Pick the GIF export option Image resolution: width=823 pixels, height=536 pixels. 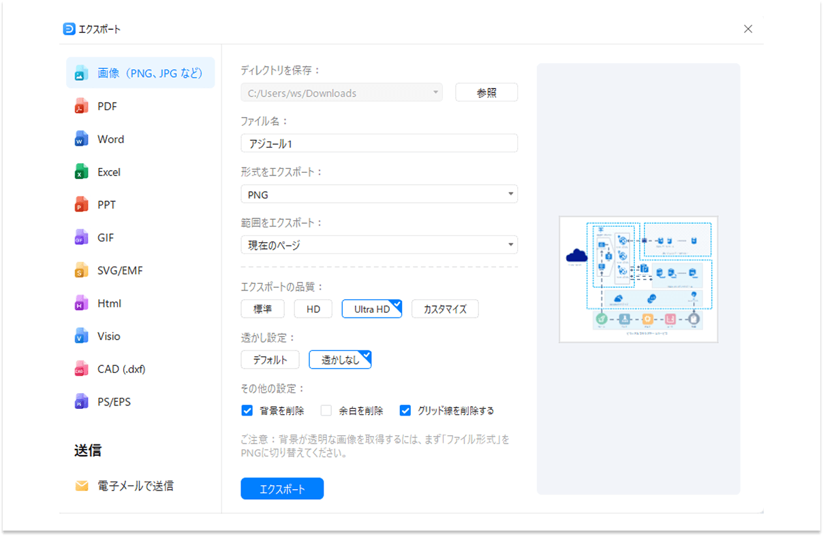pos(109,237)
